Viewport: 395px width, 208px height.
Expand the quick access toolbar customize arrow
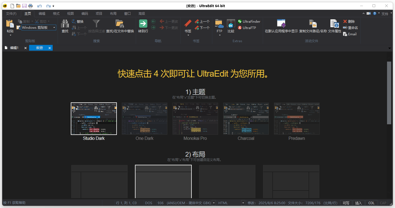tap(53, 6)
